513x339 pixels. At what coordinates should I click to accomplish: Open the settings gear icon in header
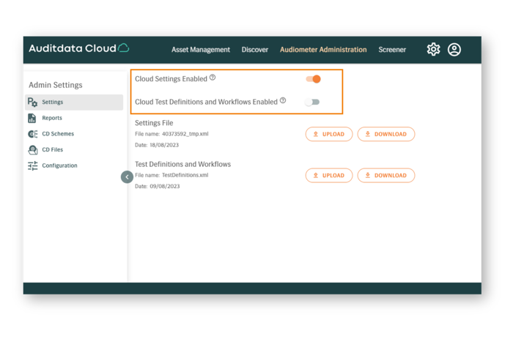pyautogui.click(x=433, y=49)
